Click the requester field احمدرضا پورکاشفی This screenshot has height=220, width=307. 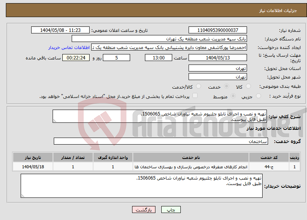tap(169, 47)
